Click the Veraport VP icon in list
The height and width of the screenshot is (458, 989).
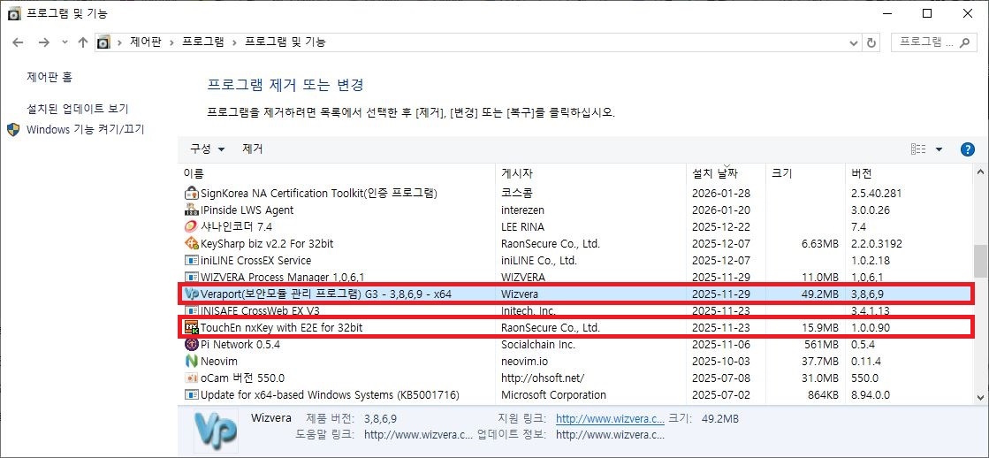[x=191, y=294]
